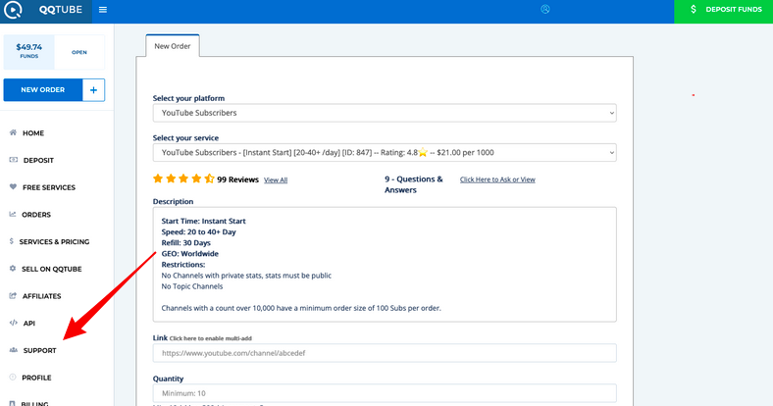Switch to the New Order tab
Screen dimensions: 773x406
pos(173,46)
